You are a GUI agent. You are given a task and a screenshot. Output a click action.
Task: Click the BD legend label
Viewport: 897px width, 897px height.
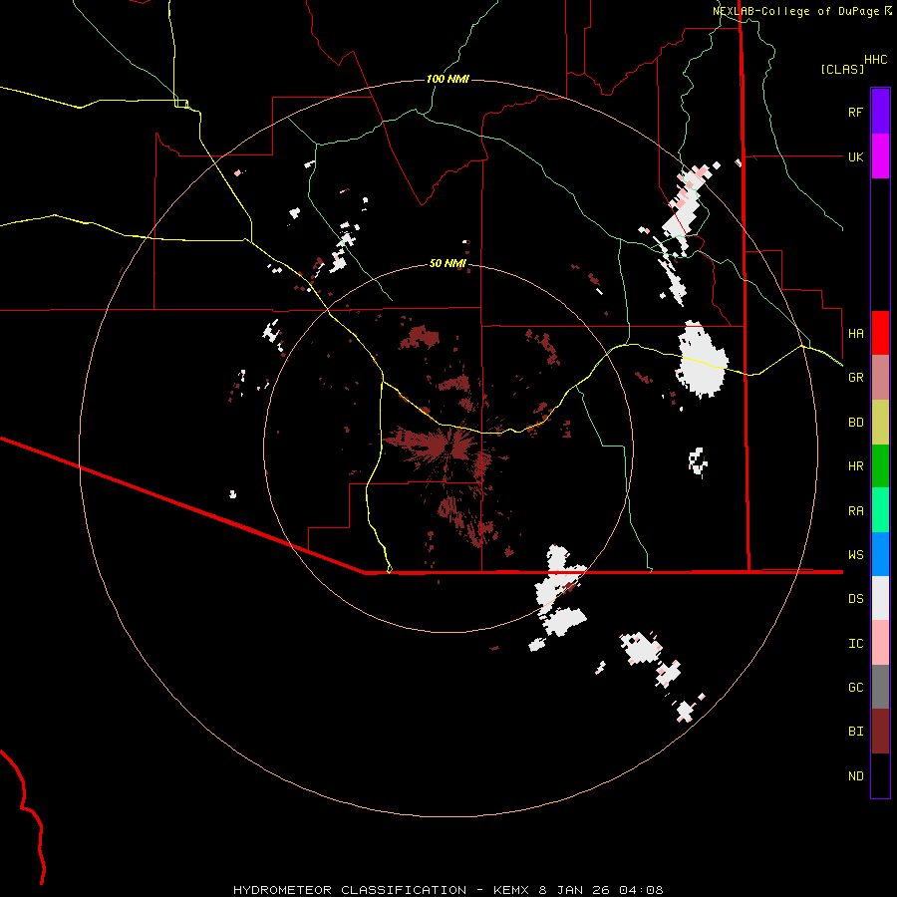pyautogui.click(x=855, y=423)
